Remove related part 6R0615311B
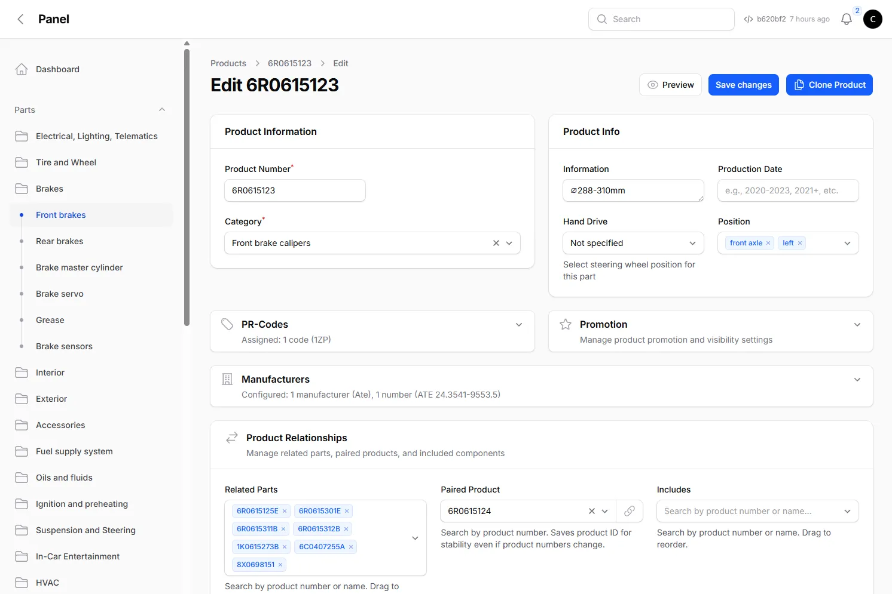 283,529
